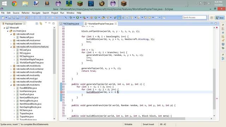This screenshot has width=226, height=127.
Task: Click the Package Explorer vertical scrollbar
Action: [x=54, y=52]
